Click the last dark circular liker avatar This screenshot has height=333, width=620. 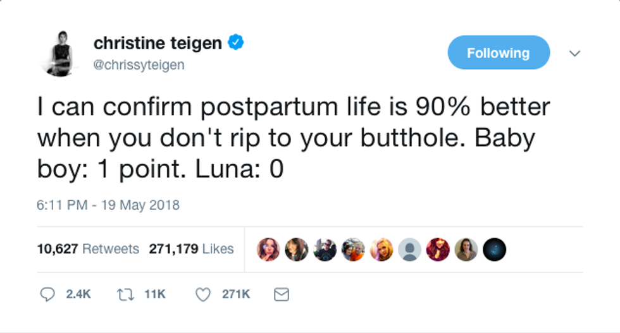pos(494,250)
